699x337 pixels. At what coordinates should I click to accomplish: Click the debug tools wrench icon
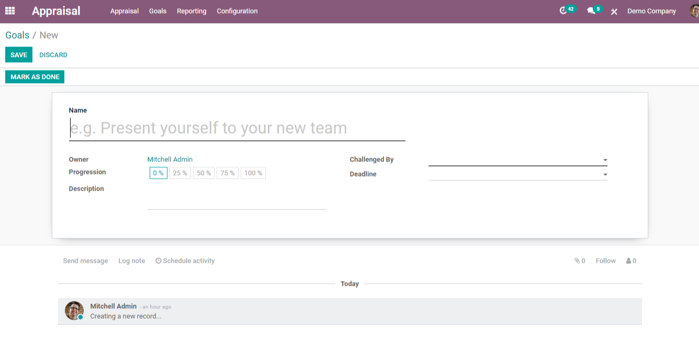click(x=614, y=11)
